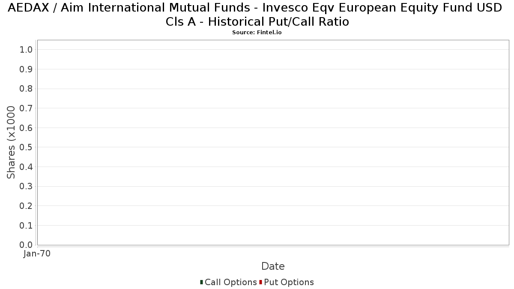The height and width of the screenshot is (289, 514).
Task: Click the 0.3 y-axis tick label
Action: click(26, 186)
